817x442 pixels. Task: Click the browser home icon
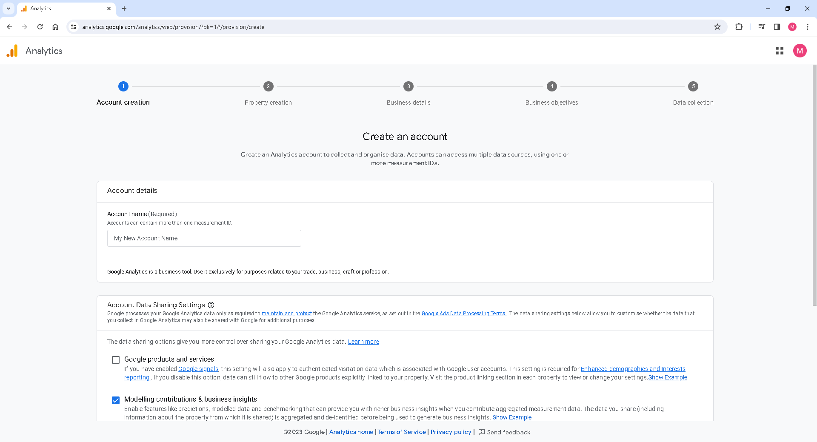(x=55, y=26)
